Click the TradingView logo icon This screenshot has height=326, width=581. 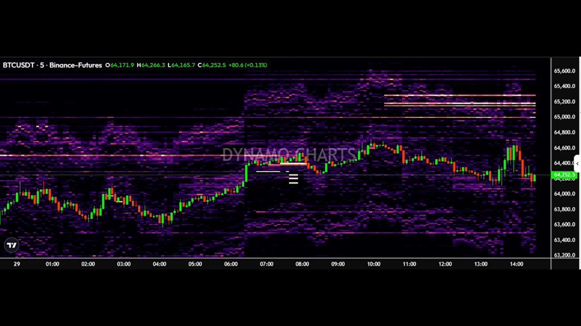[x=11, y=245]
